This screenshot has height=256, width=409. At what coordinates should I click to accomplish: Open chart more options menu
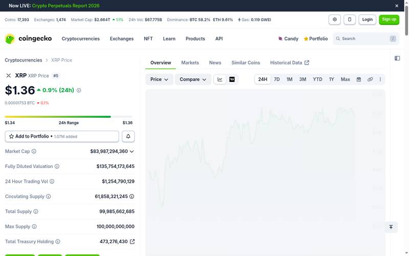380,79
